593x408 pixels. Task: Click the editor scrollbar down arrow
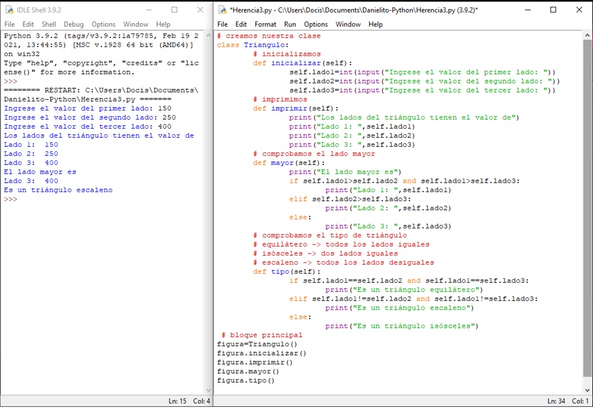(x=587, y=390)
